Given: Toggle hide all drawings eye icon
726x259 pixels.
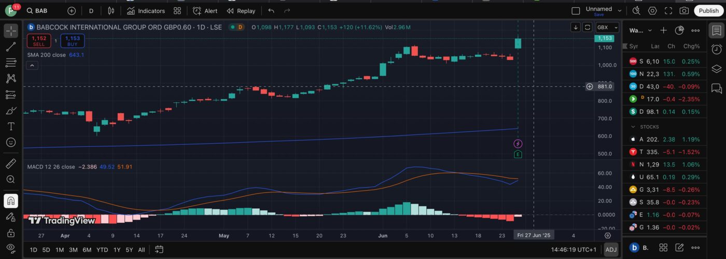Looking at the screenshot, I should [x=11, y=248].
